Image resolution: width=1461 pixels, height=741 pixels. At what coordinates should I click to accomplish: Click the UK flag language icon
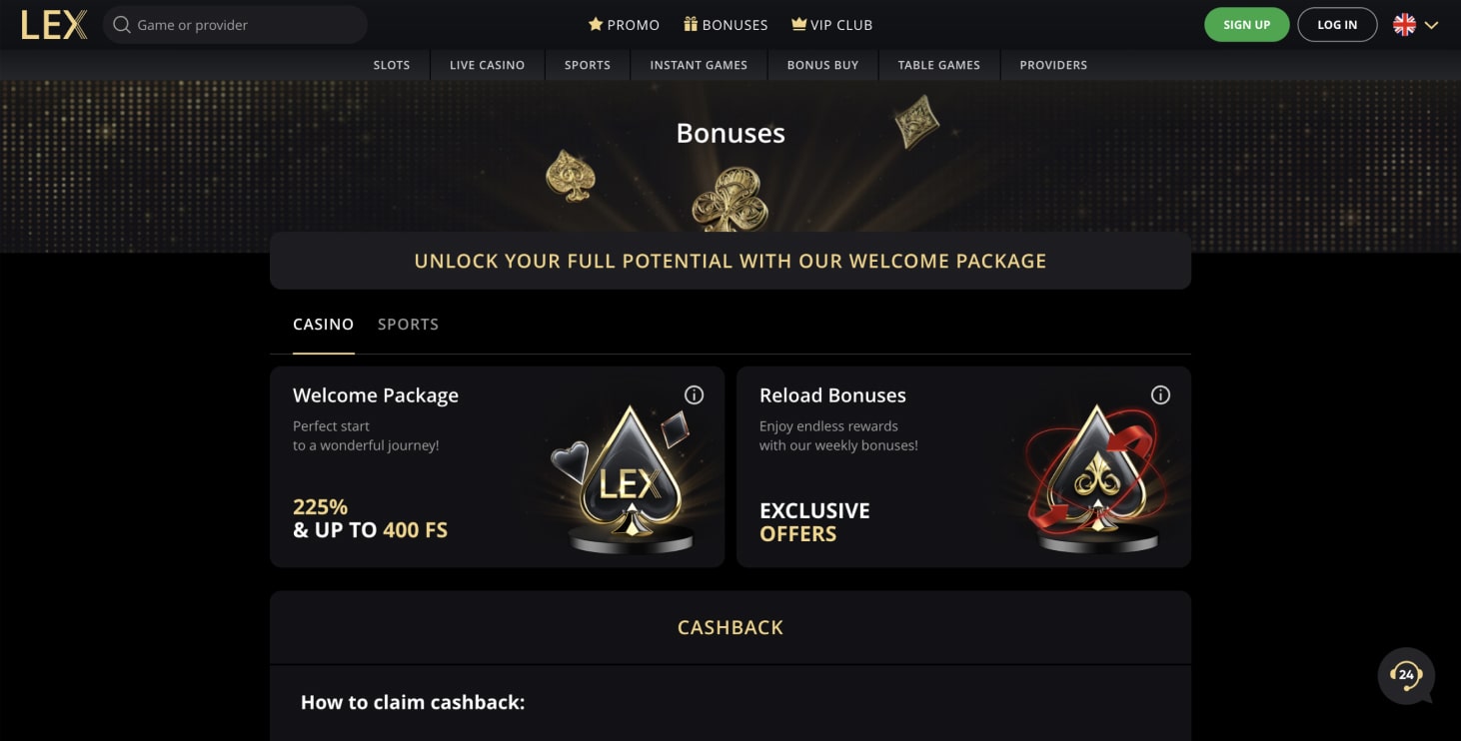pos(1404,25)
